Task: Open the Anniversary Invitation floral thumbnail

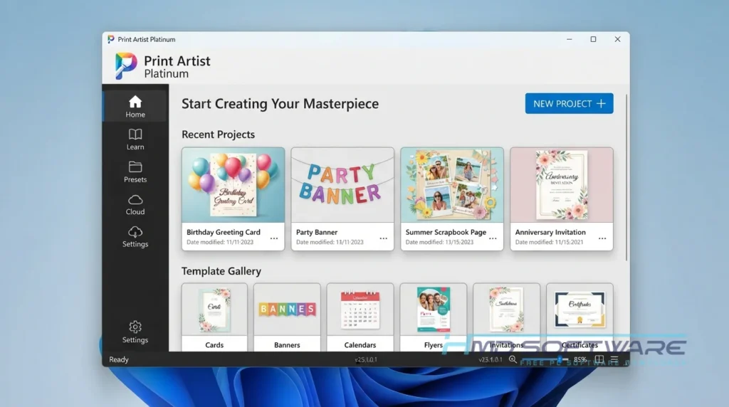Action: click(562, 185)
